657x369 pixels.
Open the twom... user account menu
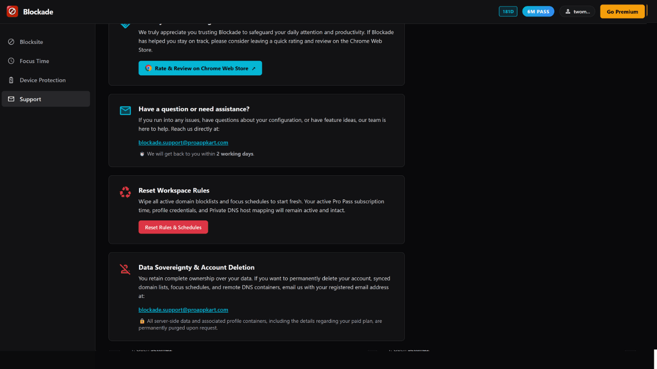(577, 11)
